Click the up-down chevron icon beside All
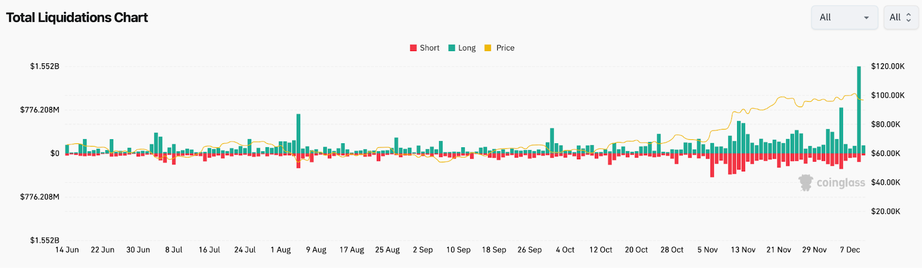 (909, 17)
